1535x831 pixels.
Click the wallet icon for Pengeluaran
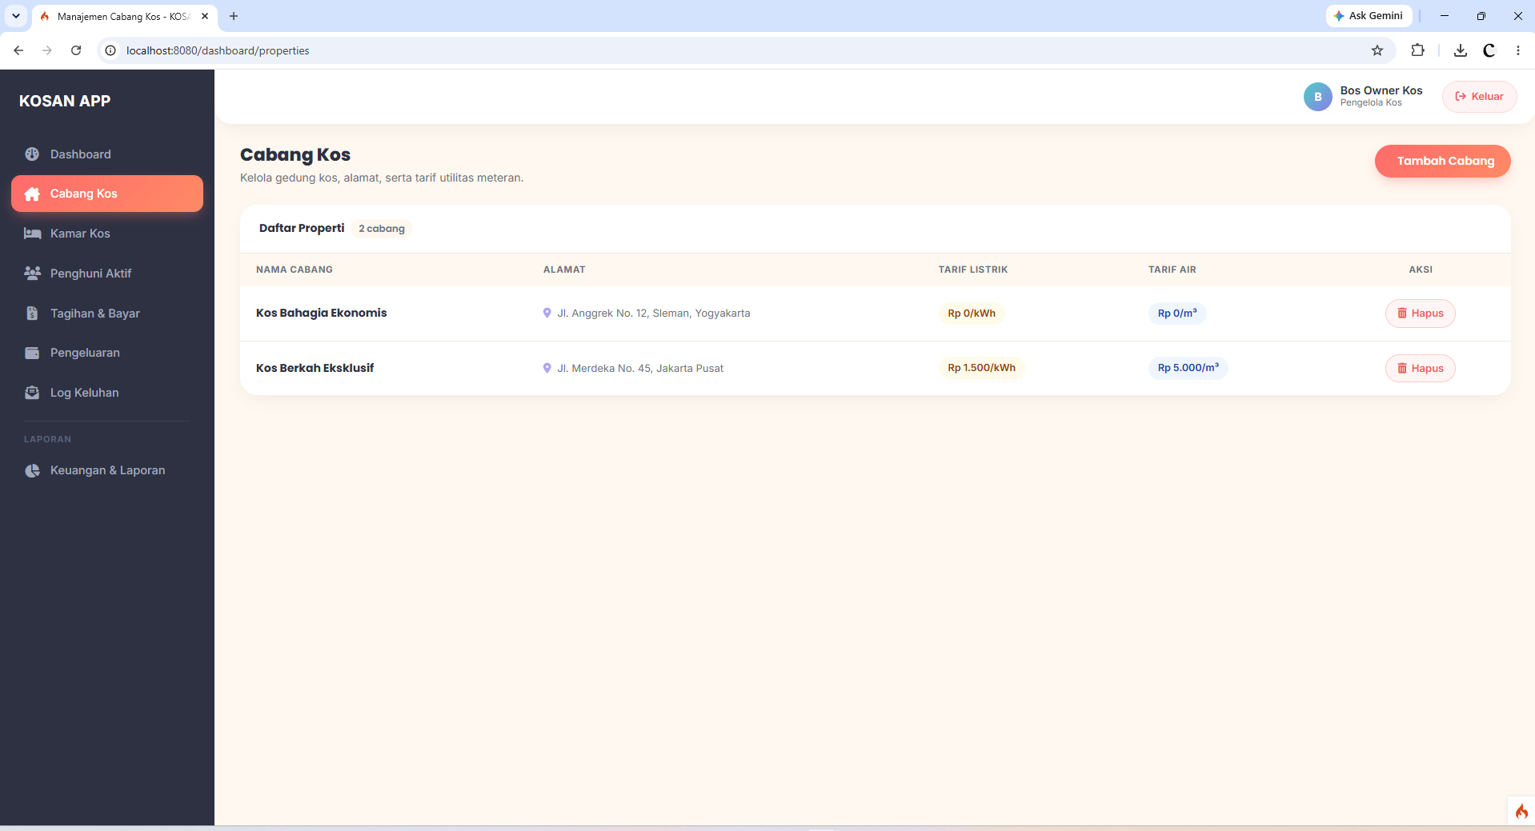click(32, 353)
